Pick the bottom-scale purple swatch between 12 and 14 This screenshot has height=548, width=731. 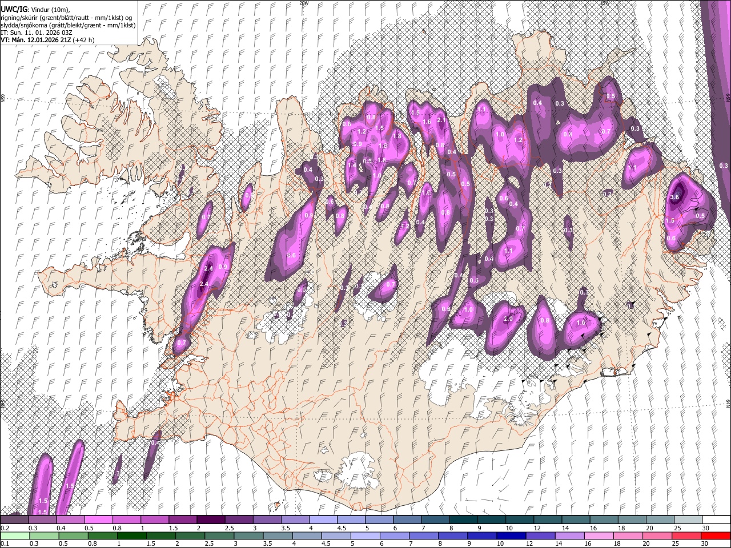(541, 535)
